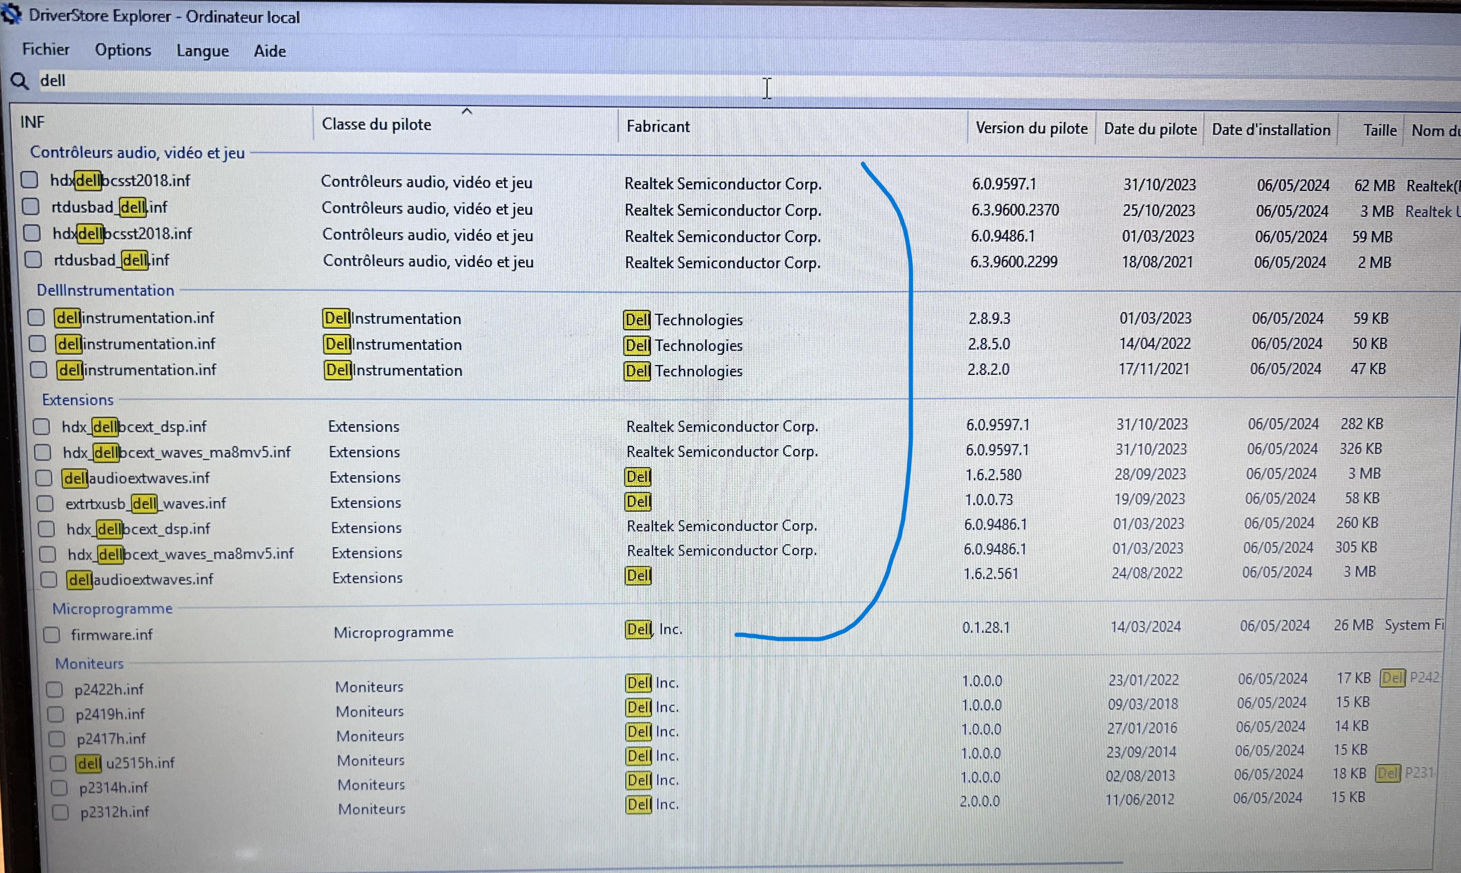Check first hdxdellbcsst2018.inf driver entry

(29, 179)
